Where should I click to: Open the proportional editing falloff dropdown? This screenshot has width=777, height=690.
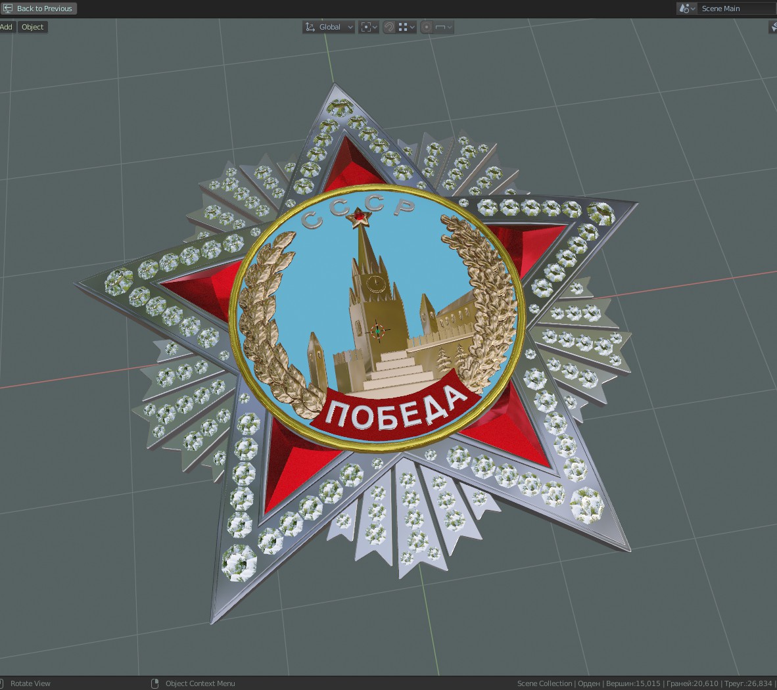(444, 27)
